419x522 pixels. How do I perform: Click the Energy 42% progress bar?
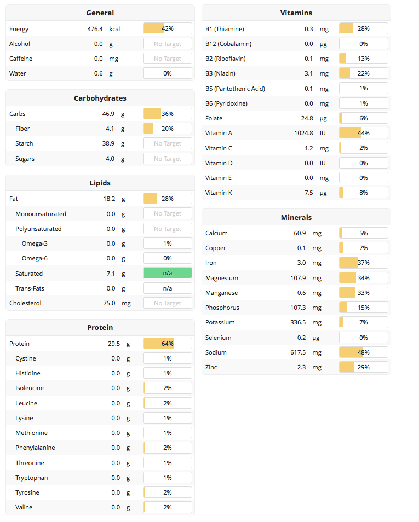pos(168,29)
